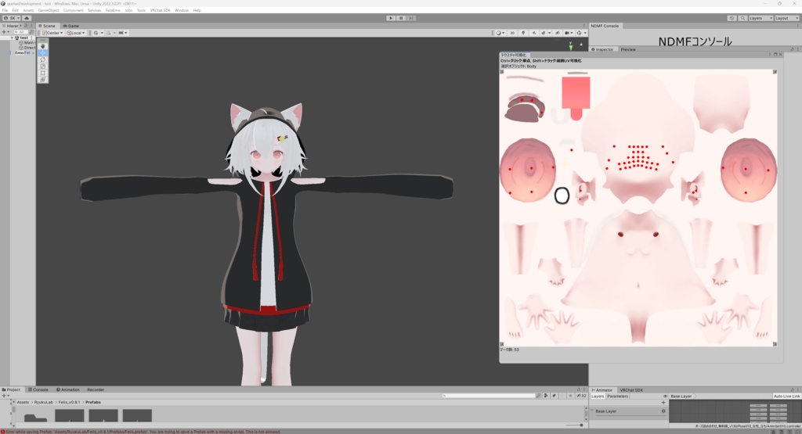Select the Directional Light object in Hierarchy
Image resolution: width=802 pixels, height=434 pixels.
click(27, 48)
